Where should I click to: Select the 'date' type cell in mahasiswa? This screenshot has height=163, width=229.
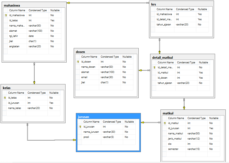click(x=38, y=36)
